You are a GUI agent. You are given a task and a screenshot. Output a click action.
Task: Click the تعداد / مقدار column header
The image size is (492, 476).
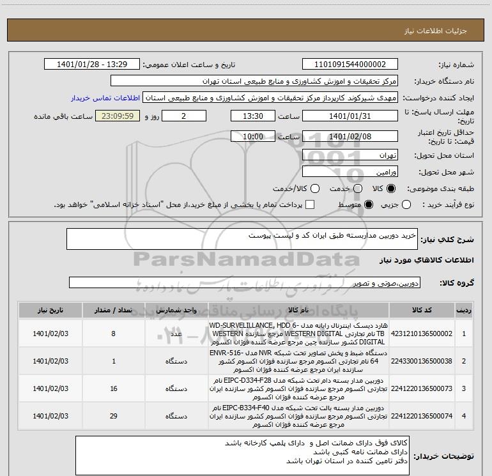click(x=113, y=311)
